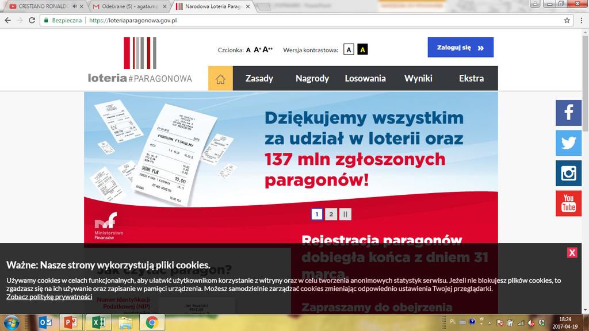Image resolution: width=589 pixels, height=331 pixels.
Task: Open the Nagrody menu
Action: tap(312, 78)
